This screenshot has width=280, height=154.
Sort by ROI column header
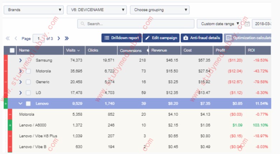click(x=258, y=50)
